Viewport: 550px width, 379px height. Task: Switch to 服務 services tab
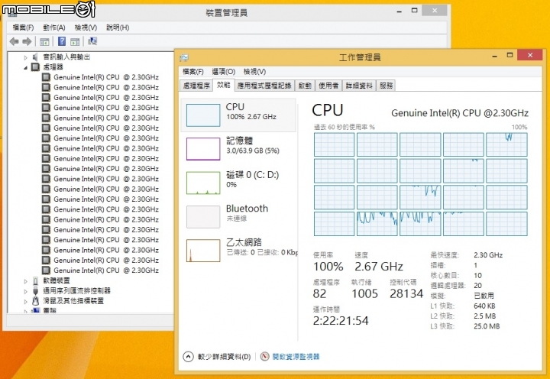point(387,86)
